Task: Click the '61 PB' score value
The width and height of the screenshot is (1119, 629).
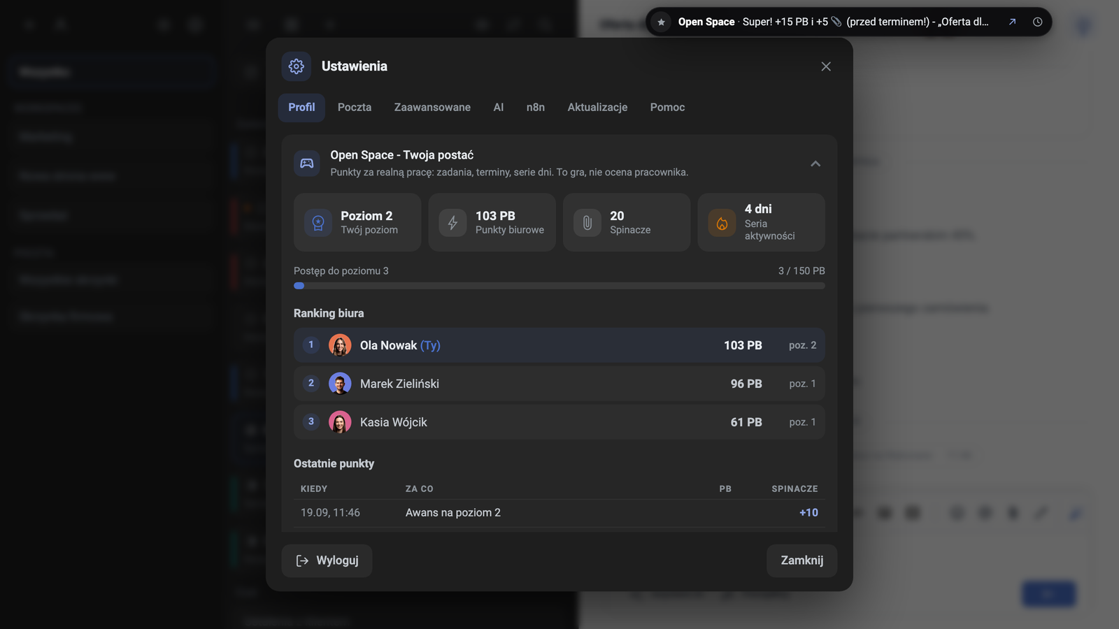Action: tap(746, 422)
